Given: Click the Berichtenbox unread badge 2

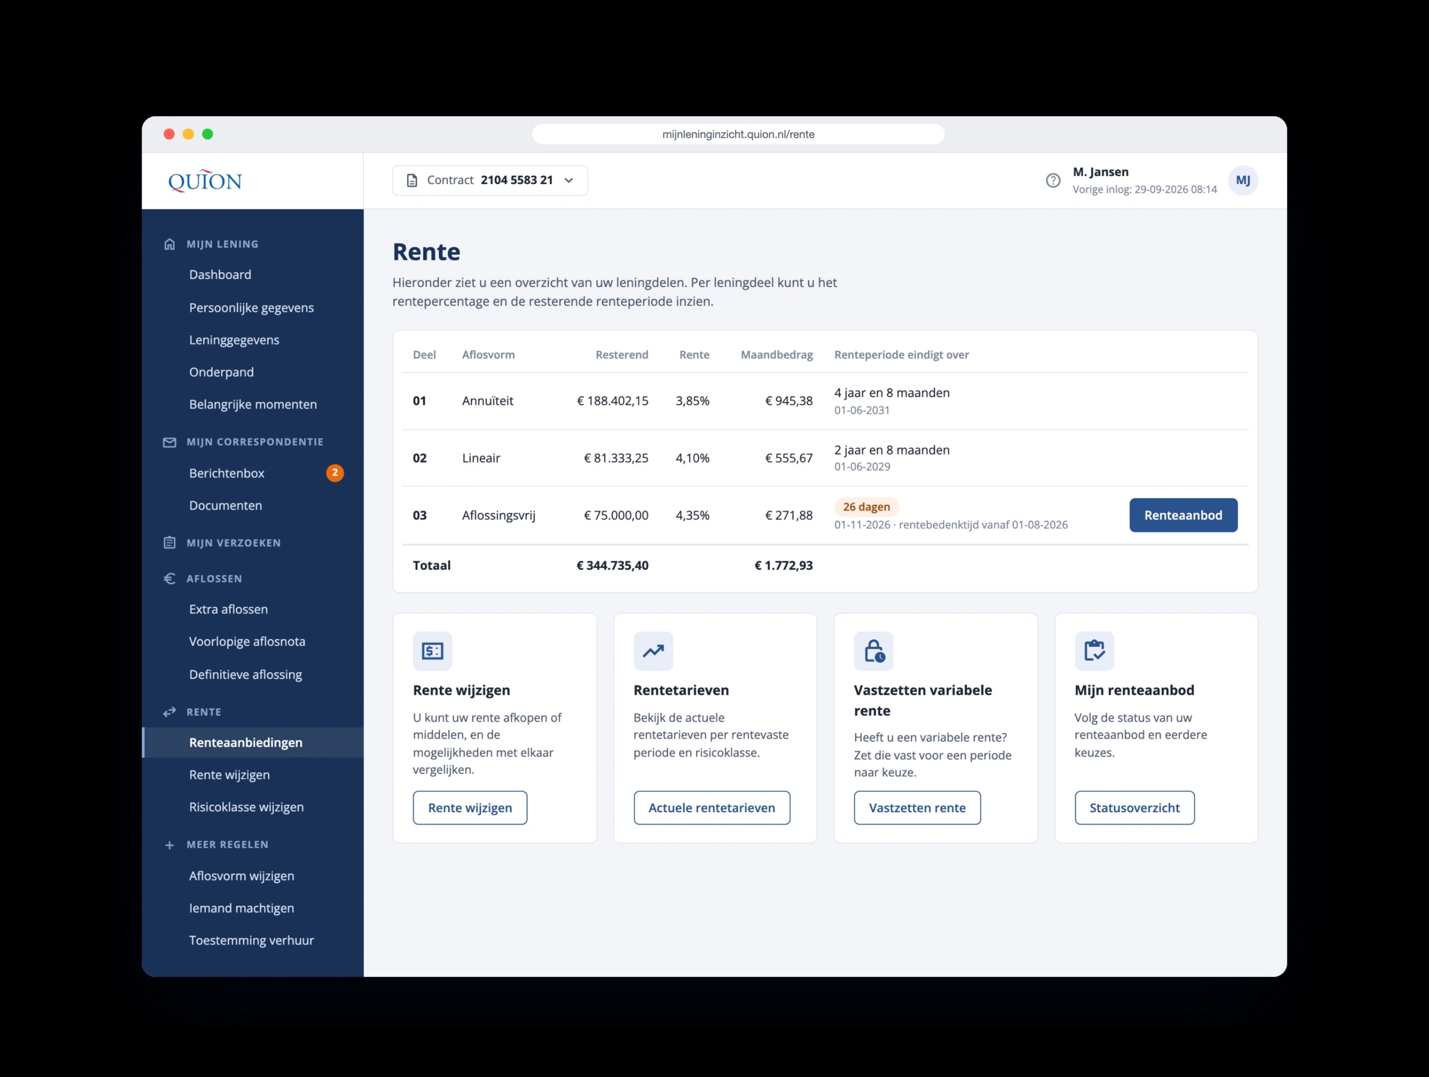Looking at the screenshot, I should [335, 473].
